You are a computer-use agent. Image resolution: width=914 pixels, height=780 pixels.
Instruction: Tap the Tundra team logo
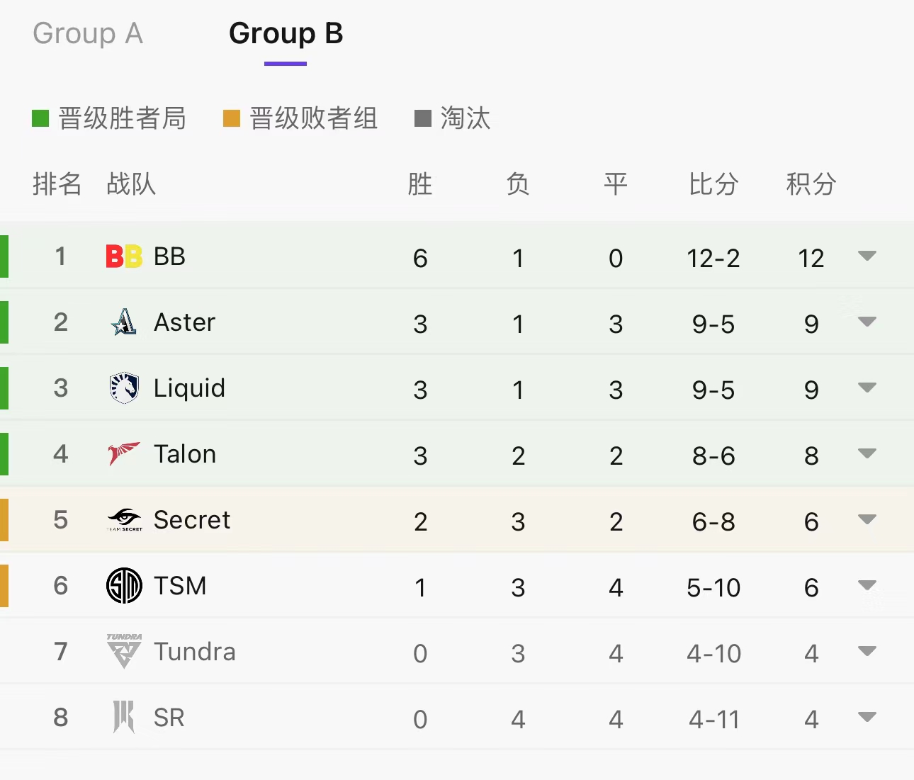pyautogui.click(x=124, y=651)
